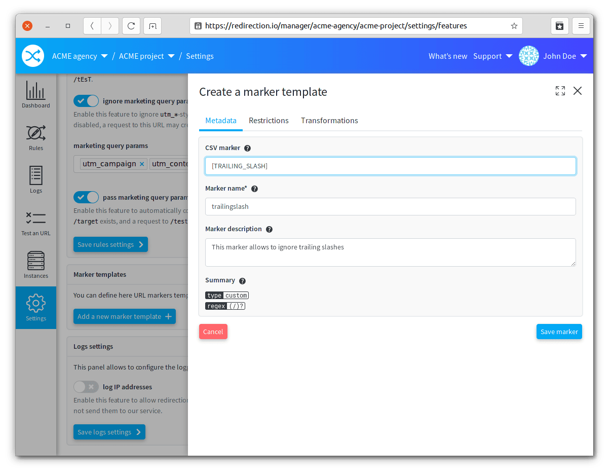Select the Test an URL tool

(35, 221)
